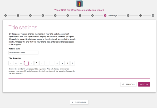
Task: Pick the greater-than > separator
Action: click(72, 63)
